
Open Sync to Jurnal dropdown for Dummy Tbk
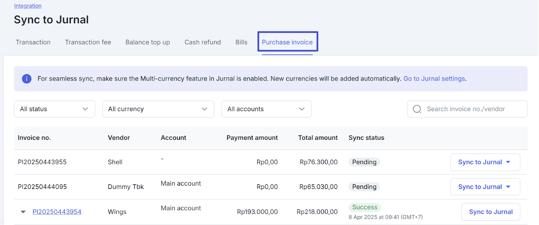485,187
